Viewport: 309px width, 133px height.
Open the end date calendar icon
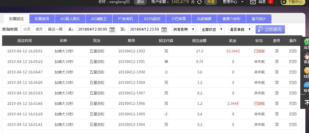pyautogui.click(x=164, y=29)
